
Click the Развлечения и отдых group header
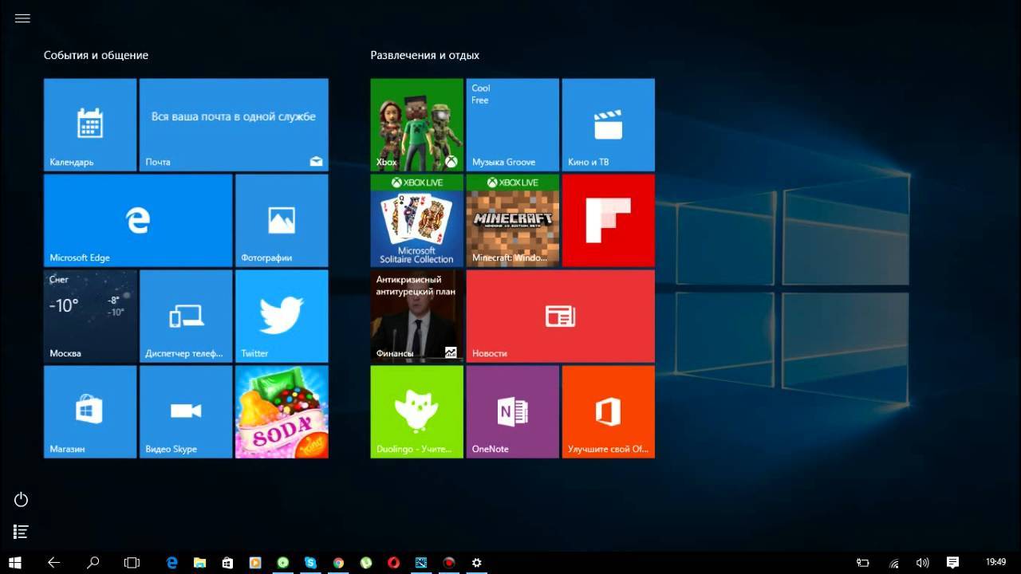[424, 55]
